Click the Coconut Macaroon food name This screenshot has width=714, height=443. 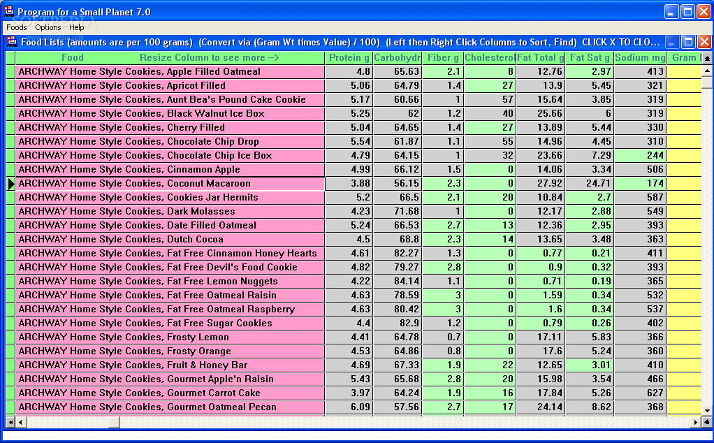(170, 184)
